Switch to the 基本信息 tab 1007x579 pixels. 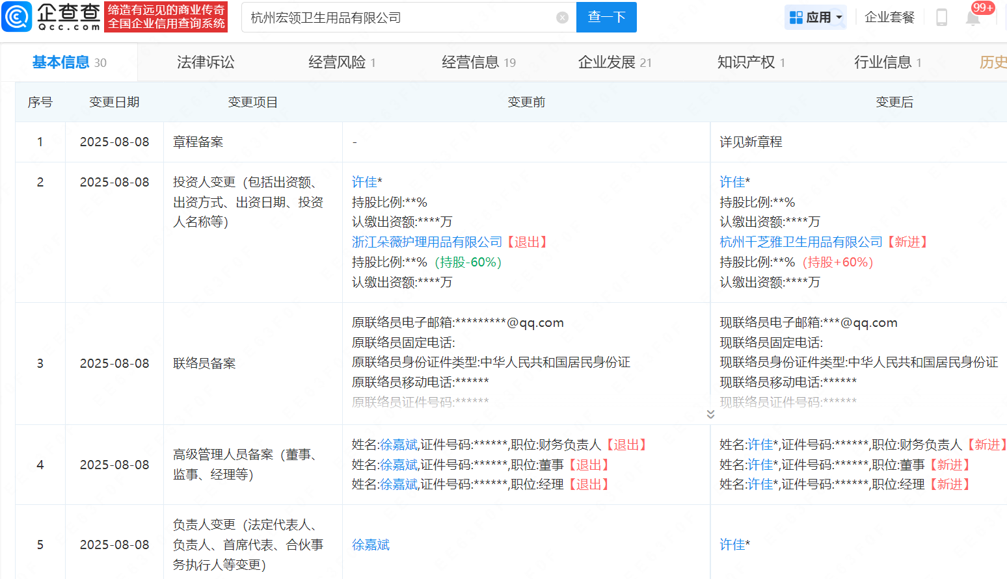click(x=69, y=62)
